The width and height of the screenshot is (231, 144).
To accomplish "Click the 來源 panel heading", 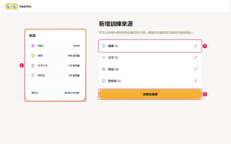I will [x=32, y=35].
